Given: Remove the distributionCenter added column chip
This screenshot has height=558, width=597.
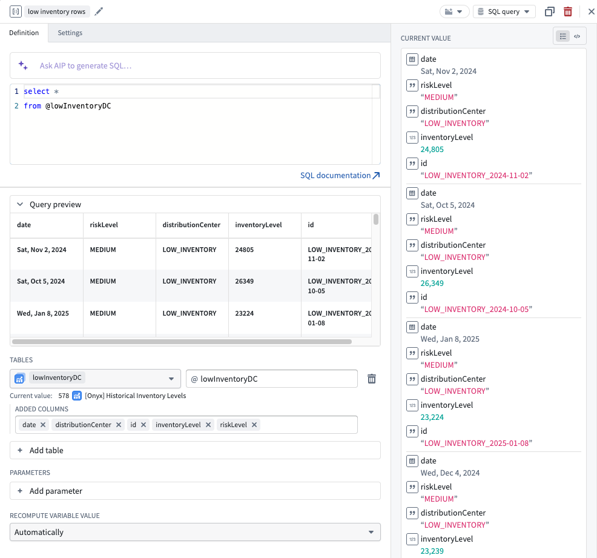Looking at the screenshot, I should [119, 425].
